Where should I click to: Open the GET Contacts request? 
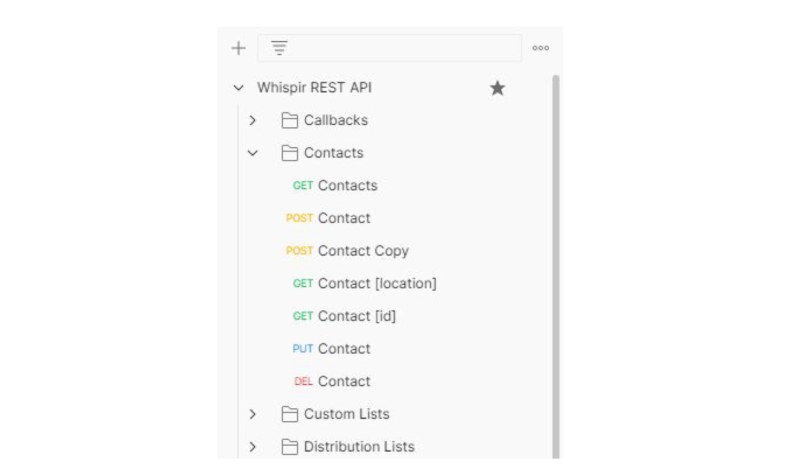347,186
